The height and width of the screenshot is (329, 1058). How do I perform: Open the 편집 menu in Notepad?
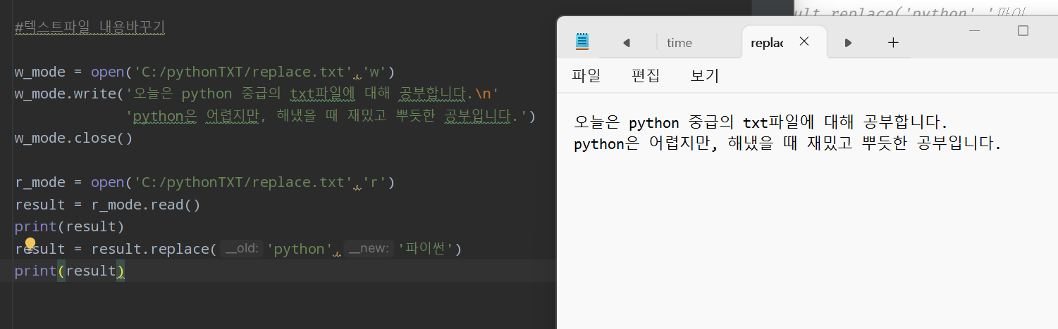tap(646, 76)
